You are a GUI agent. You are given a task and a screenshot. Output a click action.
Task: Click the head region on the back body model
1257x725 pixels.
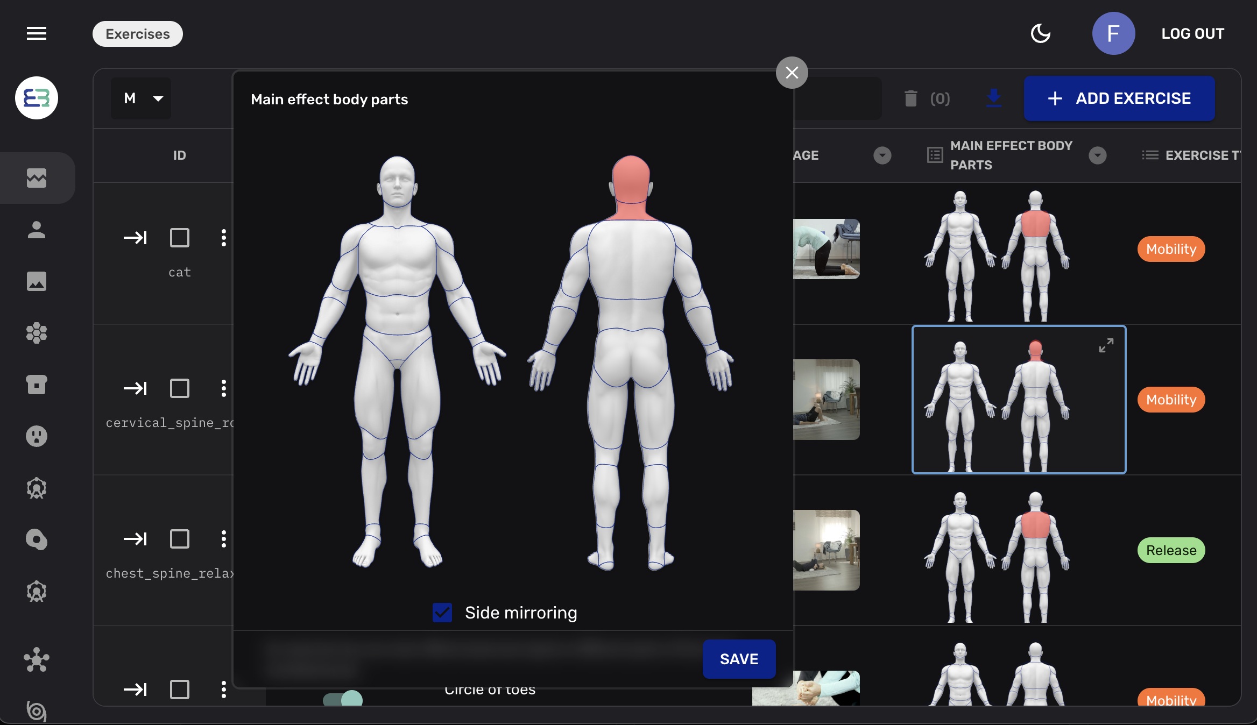(631, 177)
